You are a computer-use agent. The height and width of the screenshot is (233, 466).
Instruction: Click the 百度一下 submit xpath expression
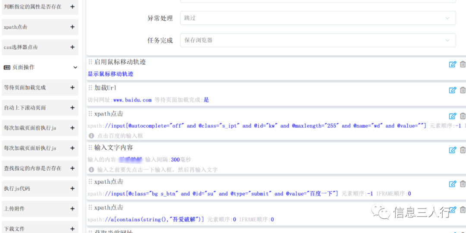[x=221, y=194]
